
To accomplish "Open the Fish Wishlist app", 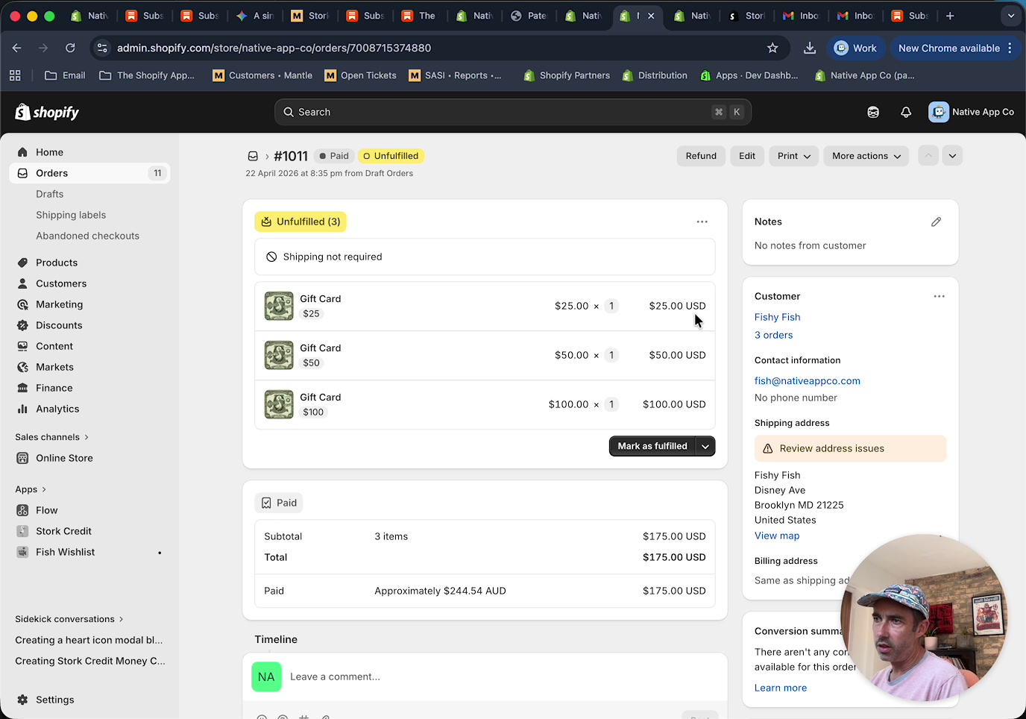I will [65, 552].
